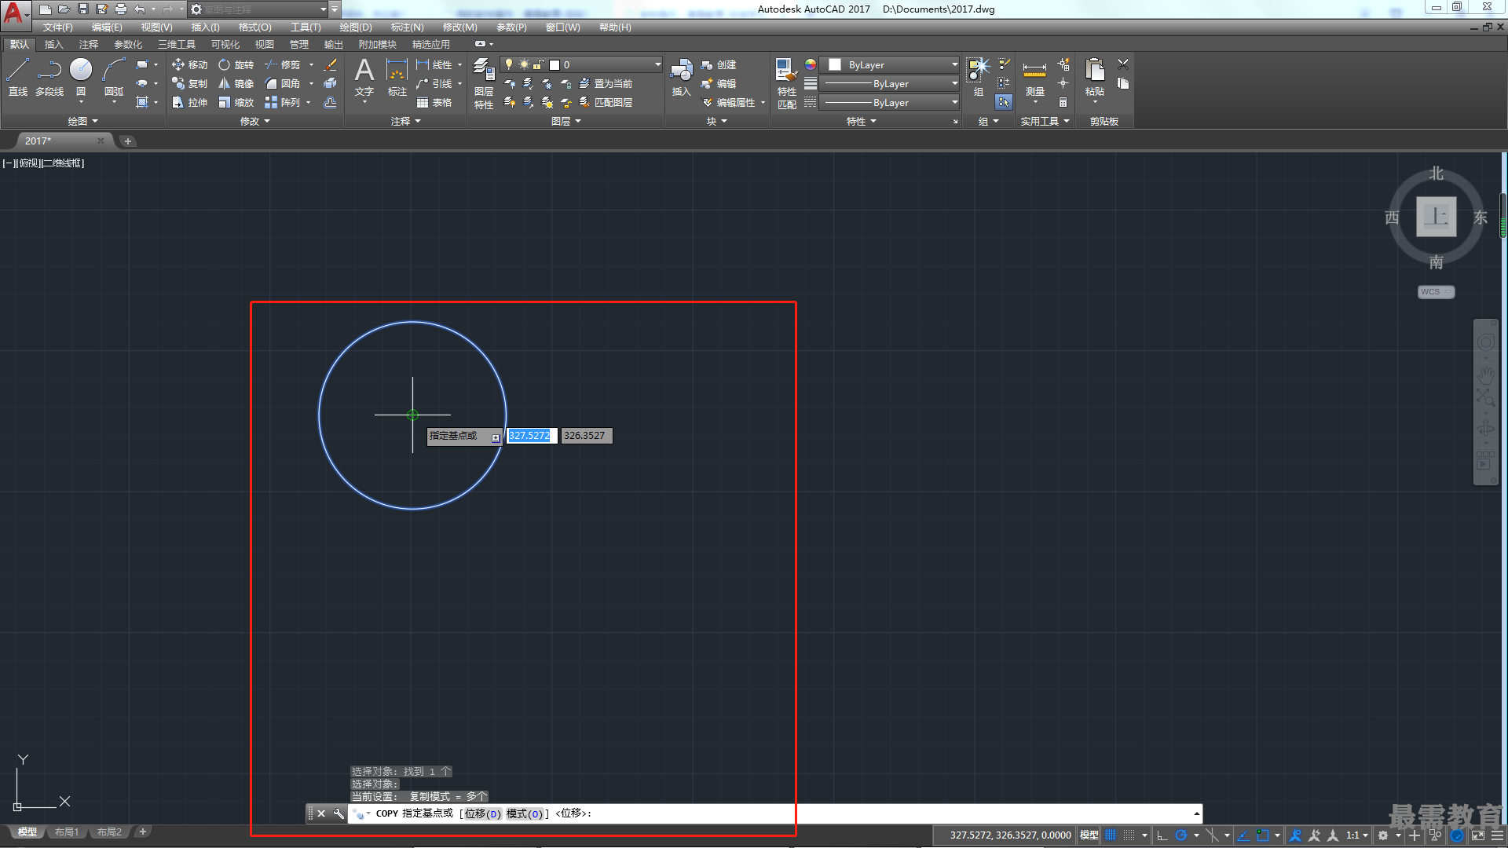Expand the 图层 panel
This screenshot has width=1508, height=848.
click(x=565, y=121)
